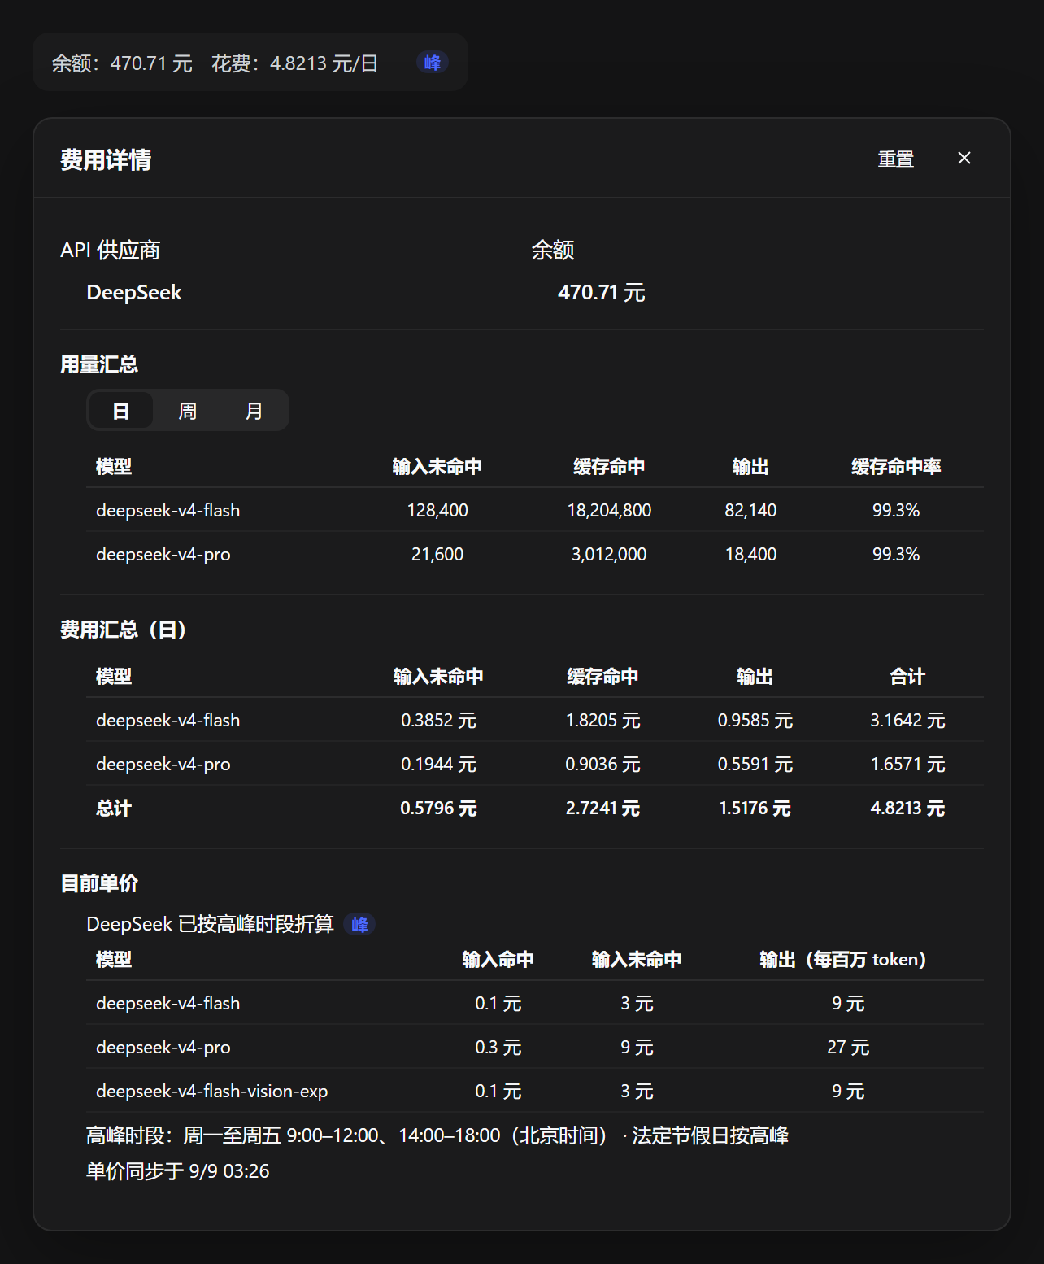Click the 缓存命中率 column header

(896, 467)
